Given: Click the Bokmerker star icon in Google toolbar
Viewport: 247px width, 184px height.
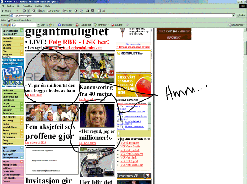Looking at the screenshot, I should pos(60,25).
